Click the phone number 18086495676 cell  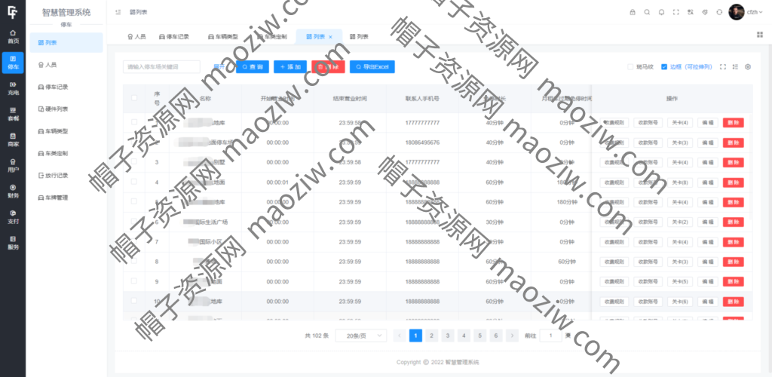point(422,143)
